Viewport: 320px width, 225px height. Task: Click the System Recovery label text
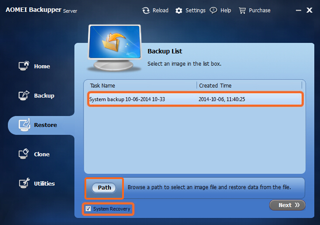point(112,209)
